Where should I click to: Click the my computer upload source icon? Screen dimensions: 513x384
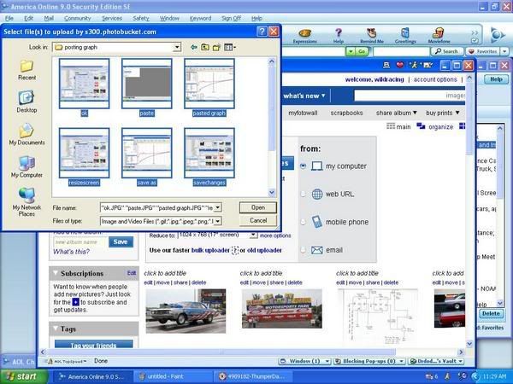(x=316, y=166)
